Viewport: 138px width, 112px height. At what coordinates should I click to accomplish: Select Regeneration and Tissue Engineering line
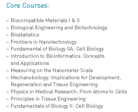coord(54,85)
